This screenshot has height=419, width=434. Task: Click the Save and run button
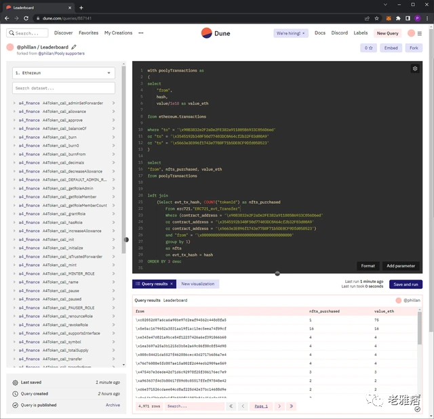pos(406,284)
